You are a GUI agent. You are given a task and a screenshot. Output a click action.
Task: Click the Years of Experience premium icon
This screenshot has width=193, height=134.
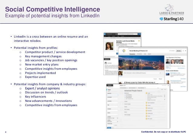tap(146, 103)
